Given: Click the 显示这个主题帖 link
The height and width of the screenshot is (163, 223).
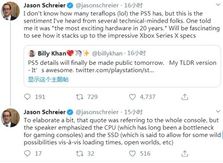Looking at the screenshot, I should pos(48,79).
